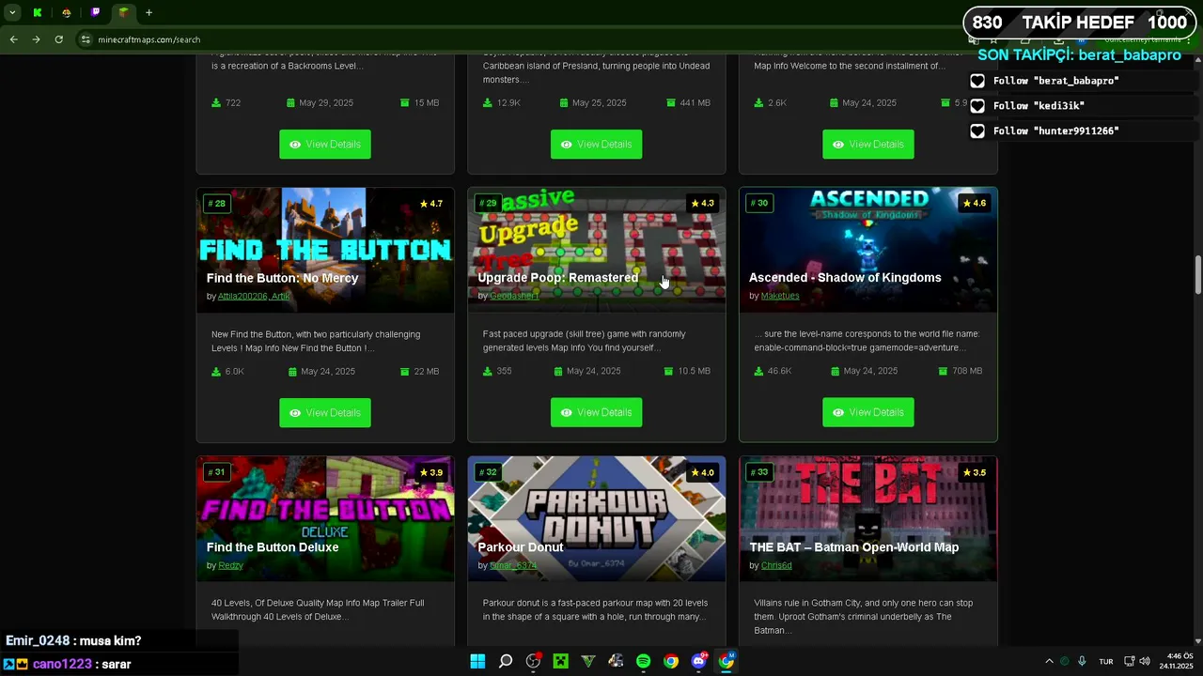This screenshot has width=1203, height=676.
Task: Click the 3.5 star rating badge
Action: click(974, 472)
